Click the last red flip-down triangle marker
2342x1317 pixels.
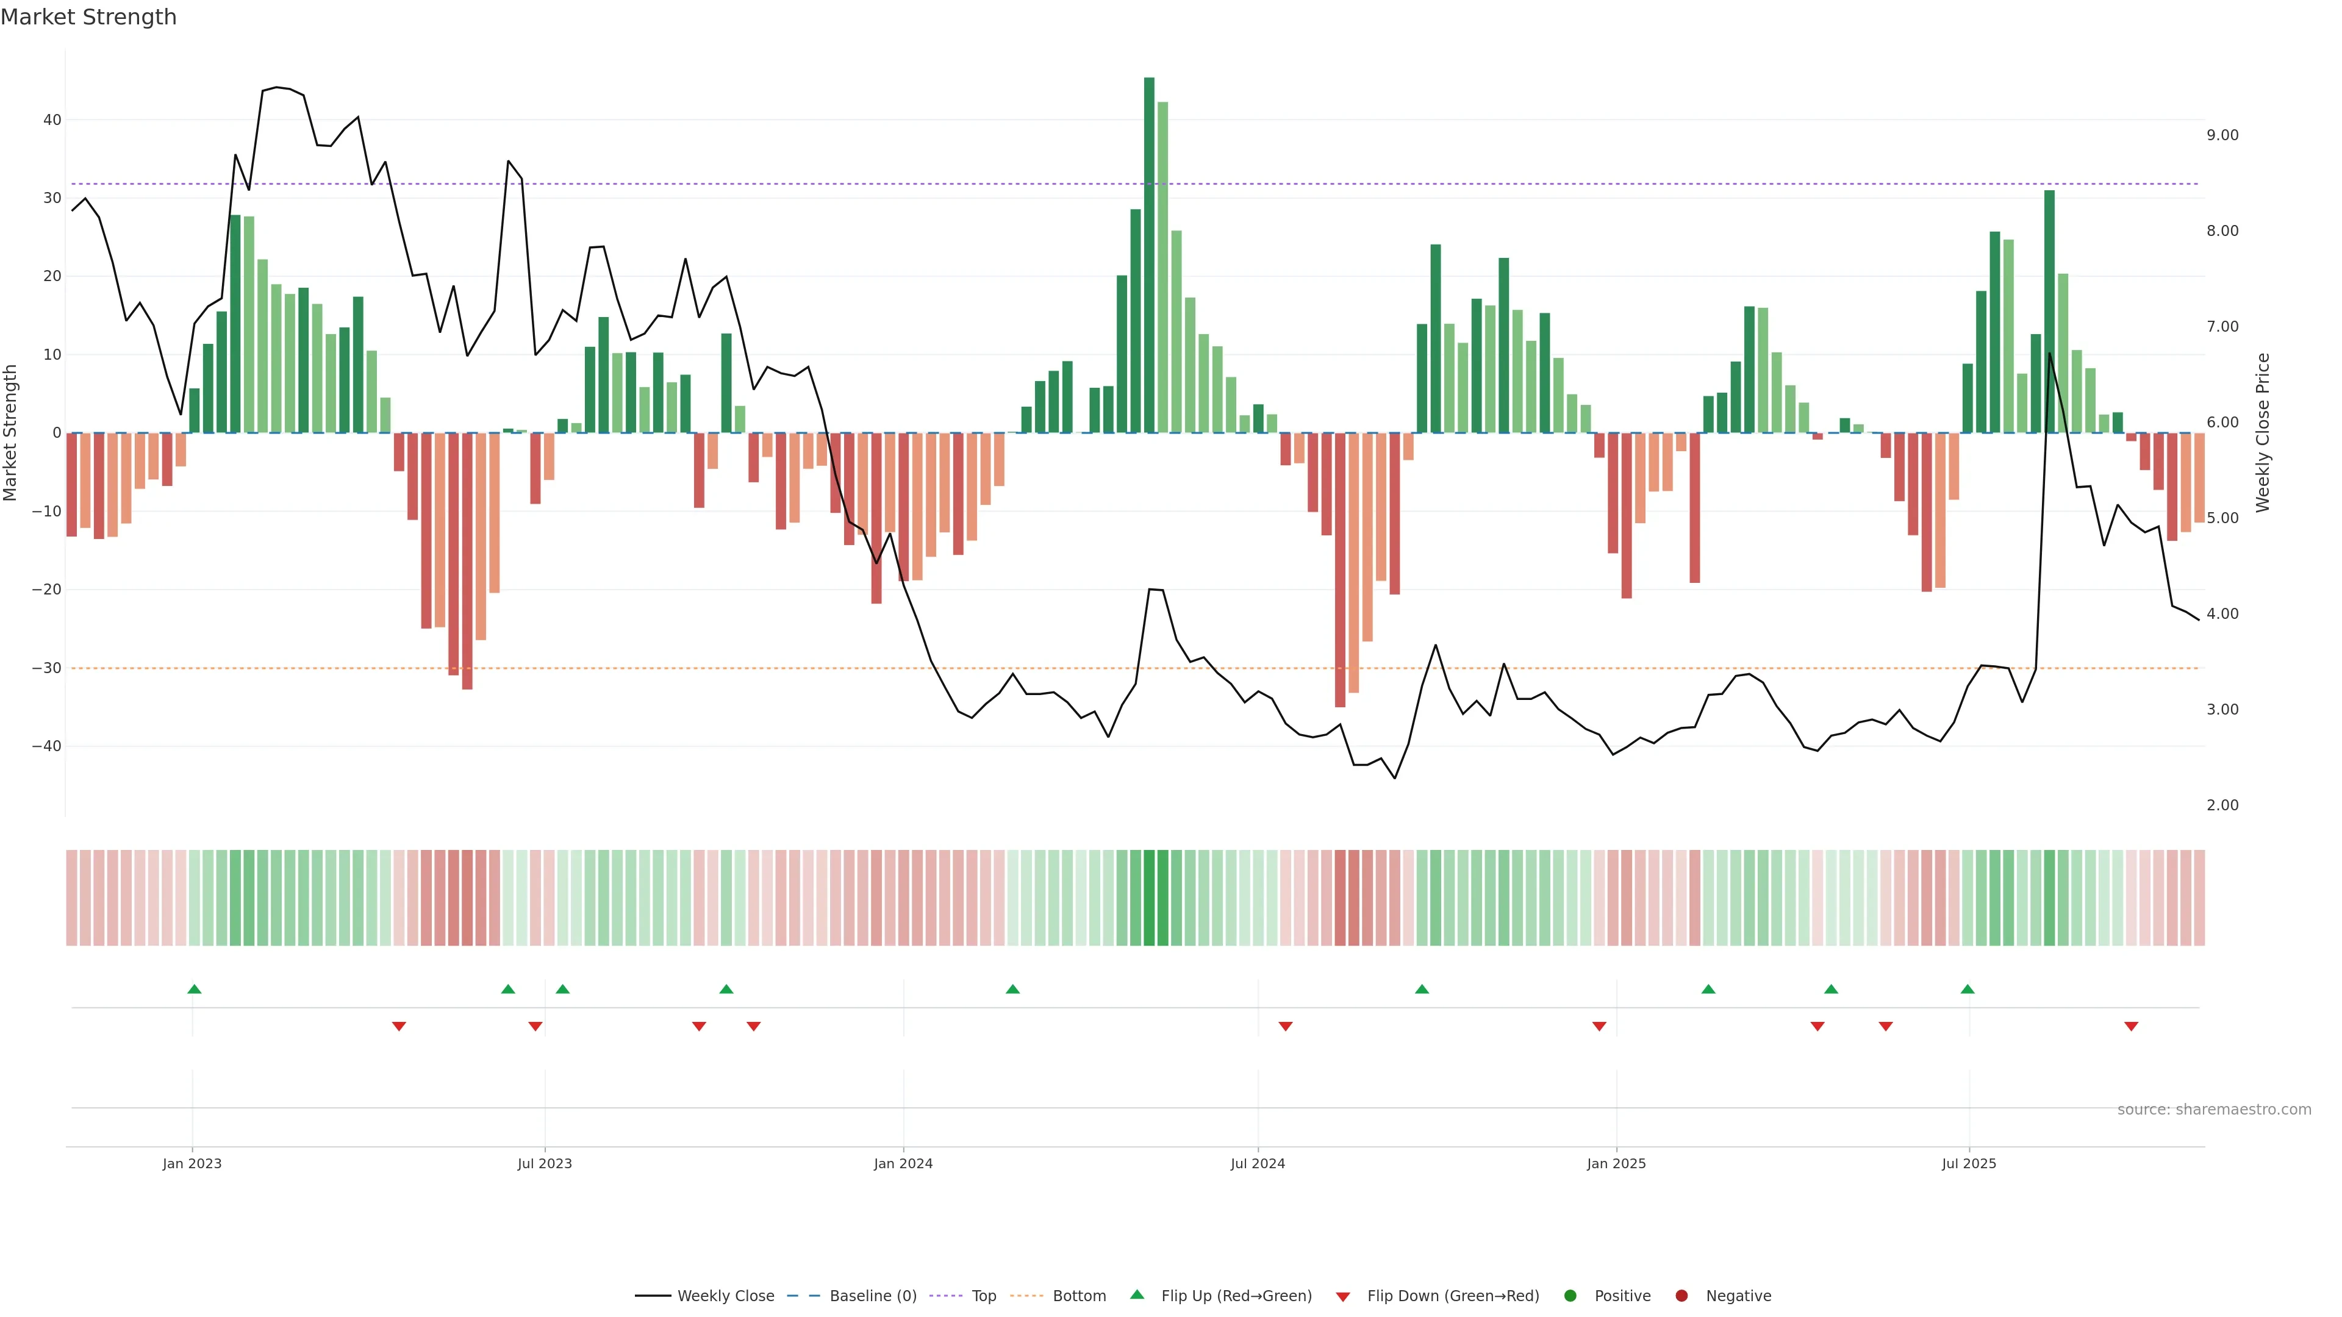(2131, 1026)
